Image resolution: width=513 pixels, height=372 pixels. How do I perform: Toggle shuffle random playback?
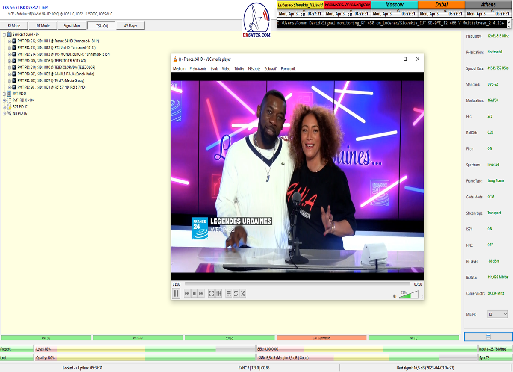pyautogui.click(x=242, y=293)
